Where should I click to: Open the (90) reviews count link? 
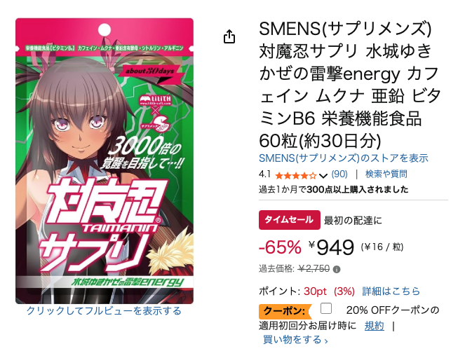(339, 174)
